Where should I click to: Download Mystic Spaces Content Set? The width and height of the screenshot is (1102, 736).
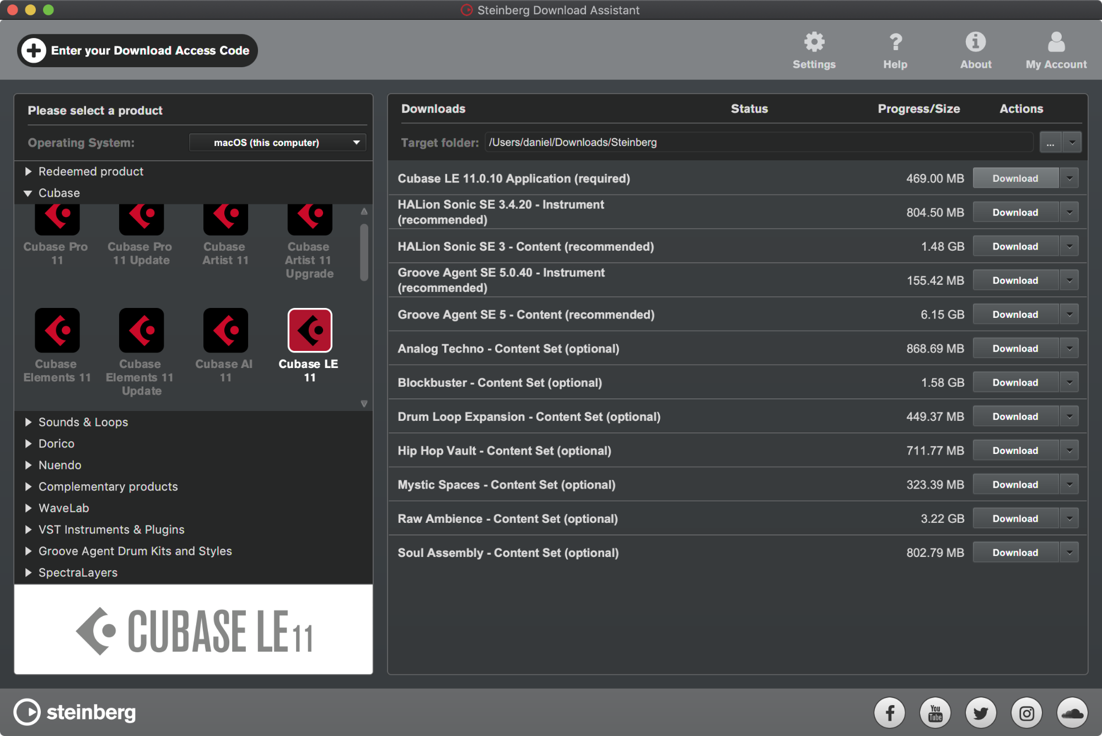(1015, 485)
